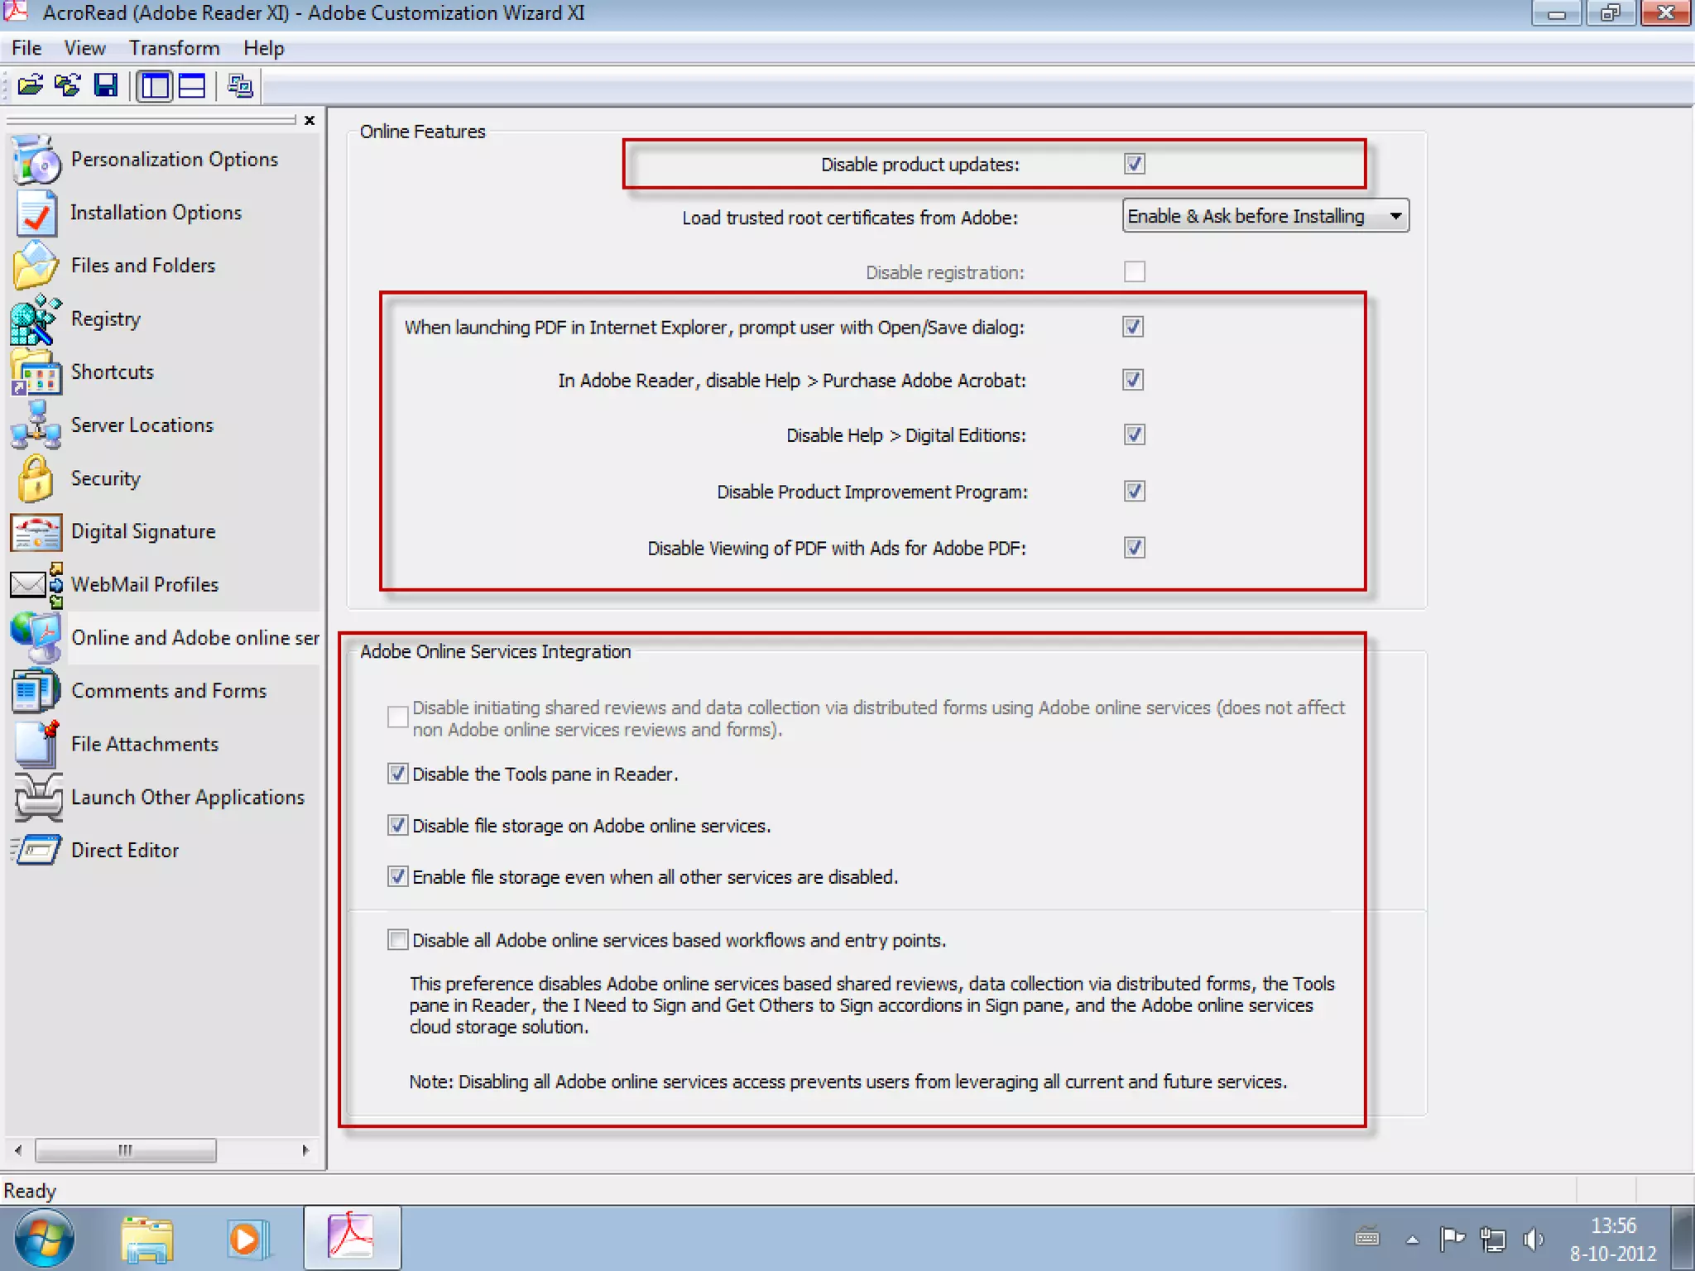Open Windows Start orb
This screenshot has height=1271, width=1695.
[45, 1239]
